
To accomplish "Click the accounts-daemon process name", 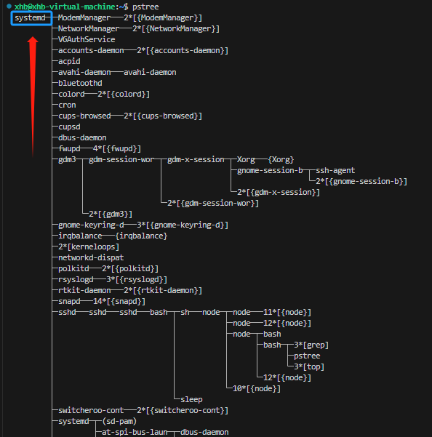I will point(91,50).
